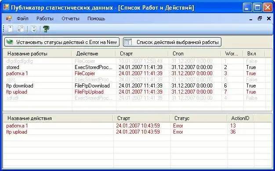Viewport: 275px width, 171px height.
Task: Click the child window icon left of Файл
Action: coord(9,18)
